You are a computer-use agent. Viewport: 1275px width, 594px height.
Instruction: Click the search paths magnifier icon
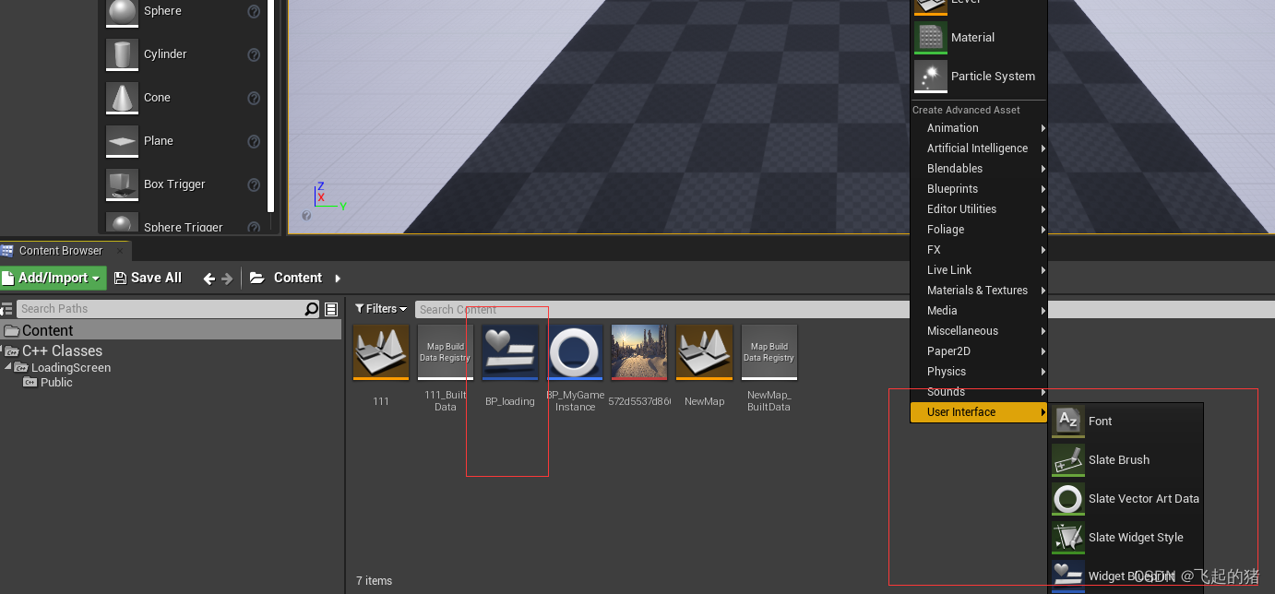coord(312,309)
